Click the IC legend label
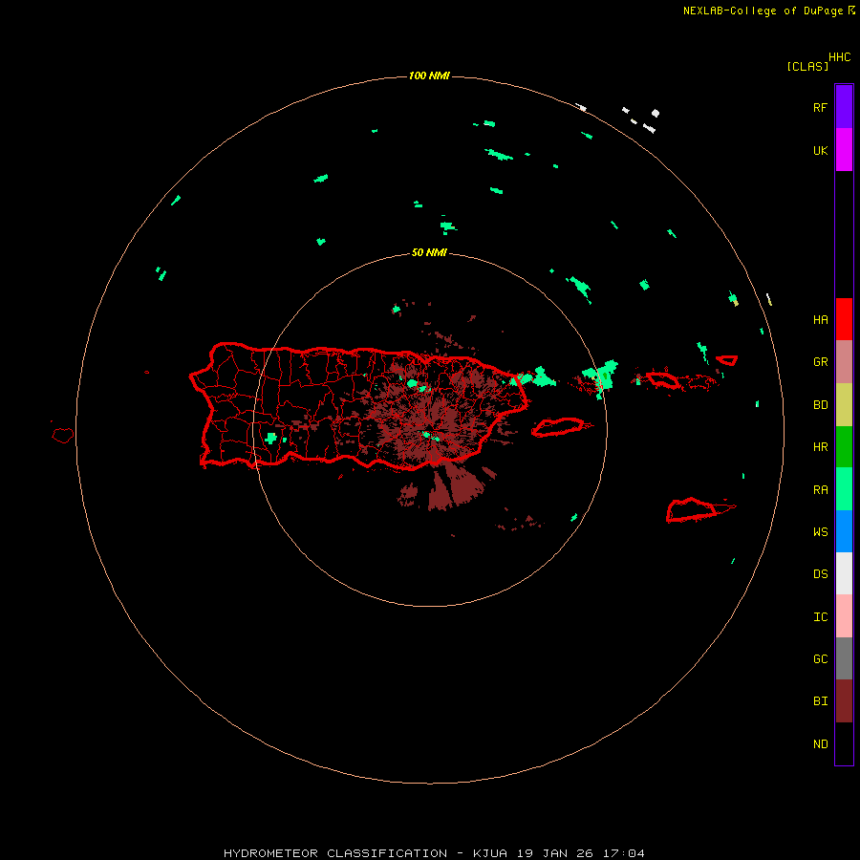The width and height of the screenshot is (860, 860). tap(820, 617)
